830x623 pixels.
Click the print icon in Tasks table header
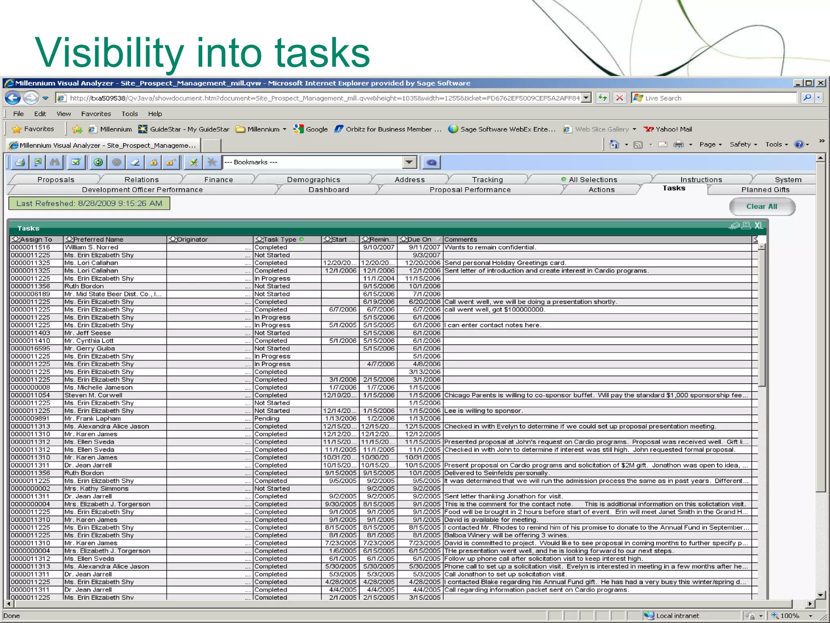[x=746, y=226]
